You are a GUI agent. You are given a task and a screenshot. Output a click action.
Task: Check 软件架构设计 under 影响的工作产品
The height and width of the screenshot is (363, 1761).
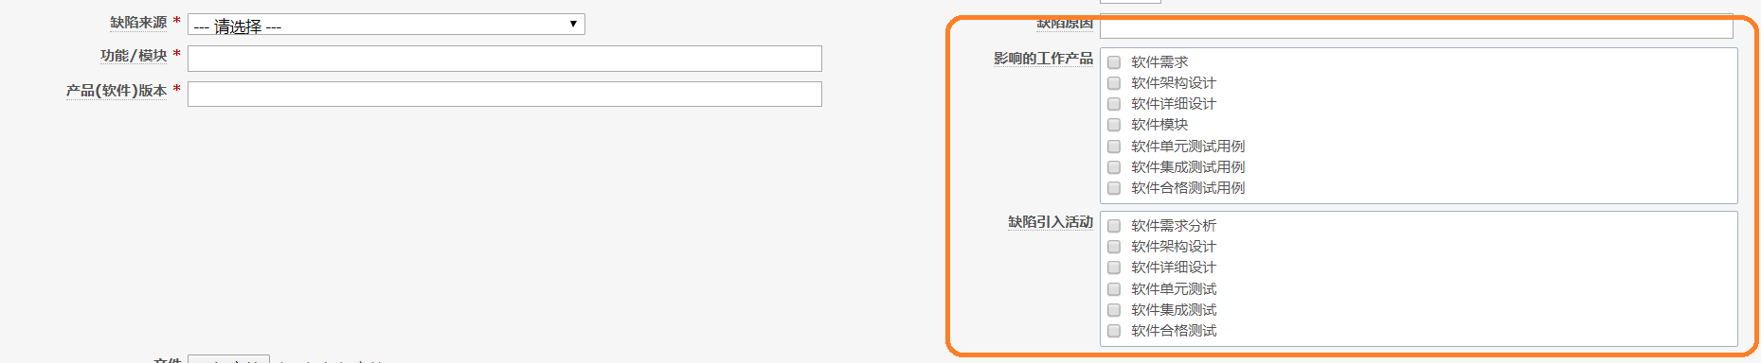pos(1114,83)
